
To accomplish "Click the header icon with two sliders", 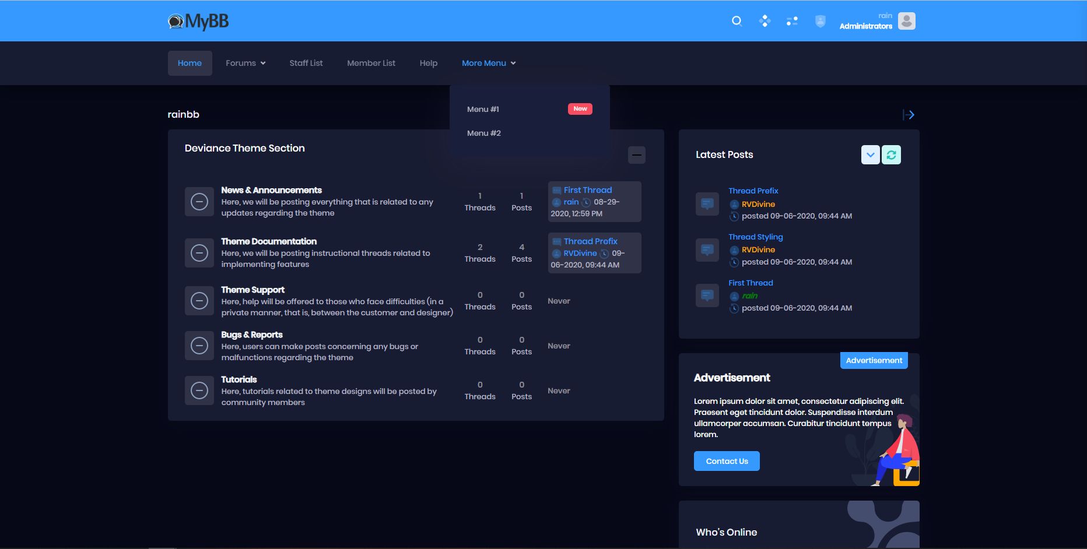I will point(792,22).
